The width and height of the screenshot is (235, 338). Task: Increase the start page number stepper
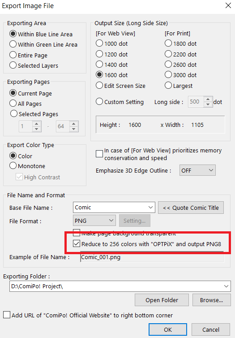coord(37,124)
